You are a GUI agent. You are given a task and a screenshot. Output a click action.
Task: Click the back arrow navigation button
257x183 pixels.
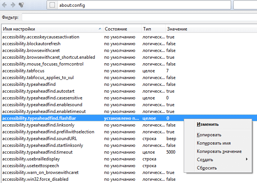pyautogui.click(x=5, y=5)
